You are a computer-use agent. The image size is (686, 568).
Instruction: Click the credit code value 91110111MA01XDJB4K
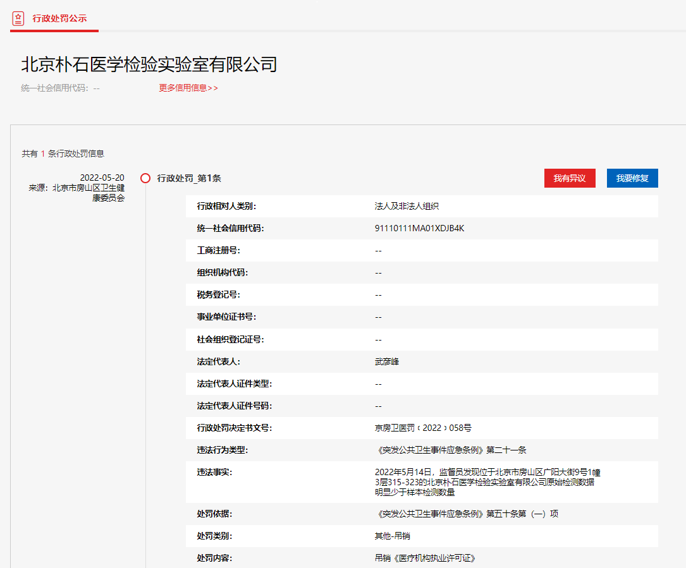point(419,228)
